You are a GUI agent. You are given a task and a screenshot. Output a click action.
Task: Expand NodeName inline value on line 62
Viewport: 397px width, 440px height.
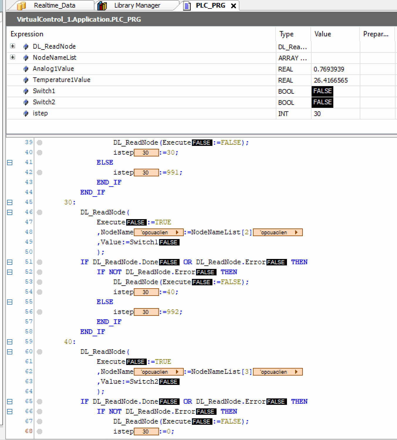pos(177,372)
